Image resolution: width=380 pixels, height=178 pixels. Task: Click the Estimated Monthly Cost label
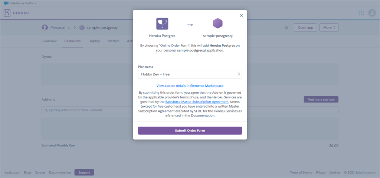(x=58, y=145)
